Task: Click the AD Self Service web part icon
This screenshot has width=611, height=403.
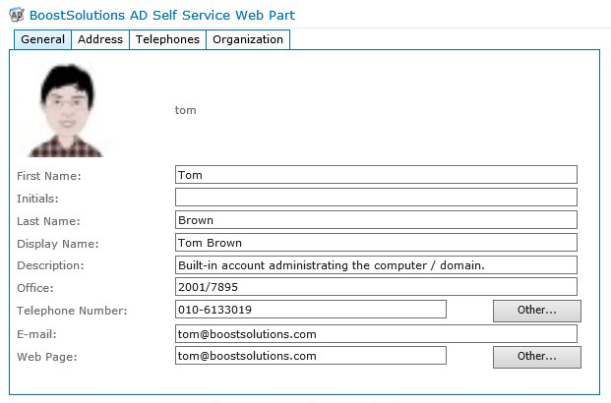Action: click(17, 15)
